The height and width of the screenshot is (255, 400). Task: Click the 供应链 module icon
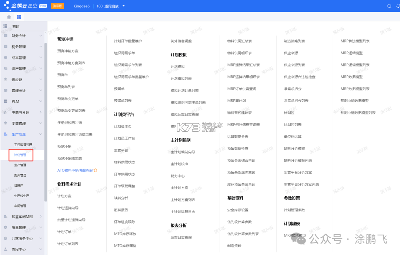coord(5,79)
